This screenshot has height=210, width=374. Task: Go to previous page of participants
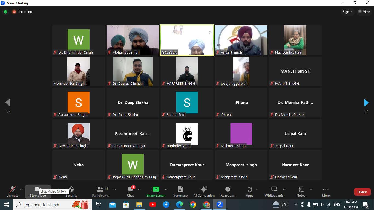[x=8, y=103]
